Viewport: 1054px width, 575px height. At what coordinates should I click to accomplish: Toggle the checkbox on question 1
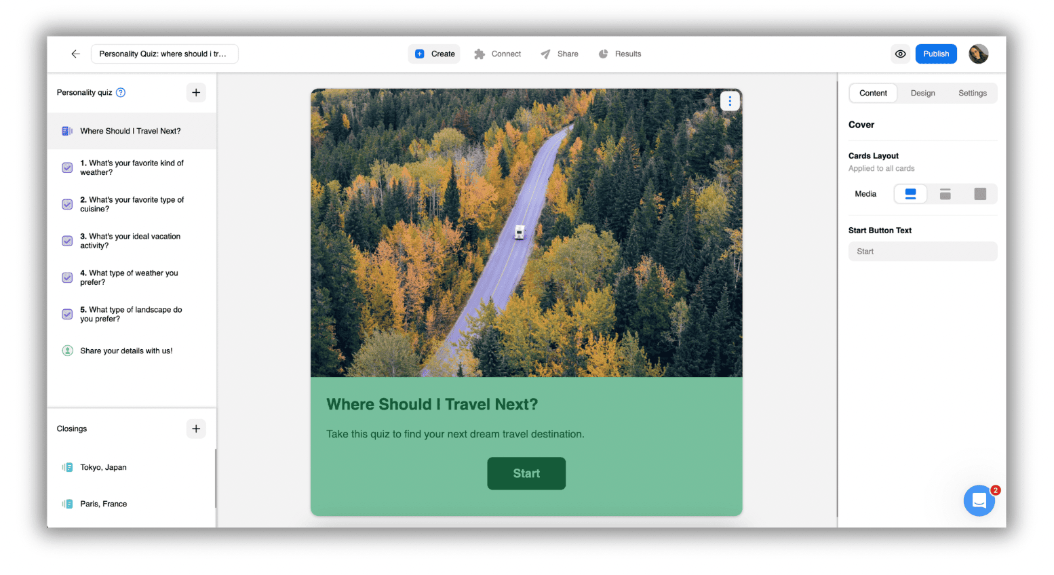click(66, 167)
